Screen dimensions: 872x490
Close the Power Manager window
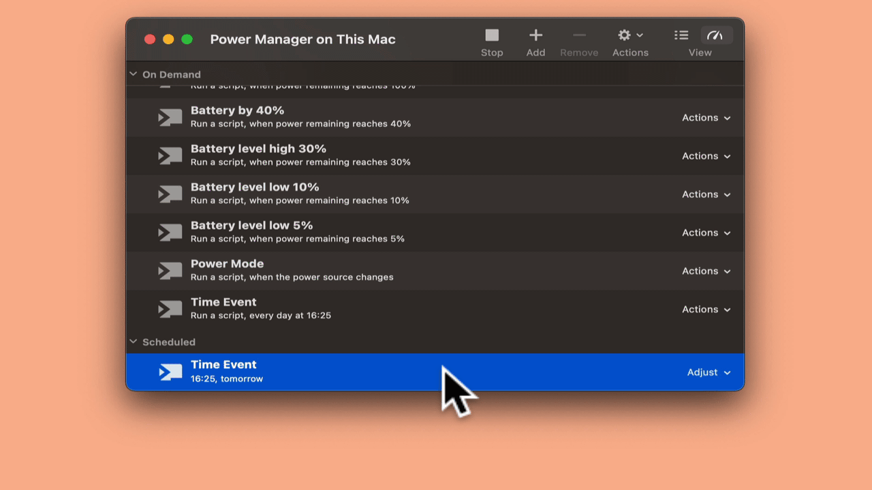coord(150,39)
